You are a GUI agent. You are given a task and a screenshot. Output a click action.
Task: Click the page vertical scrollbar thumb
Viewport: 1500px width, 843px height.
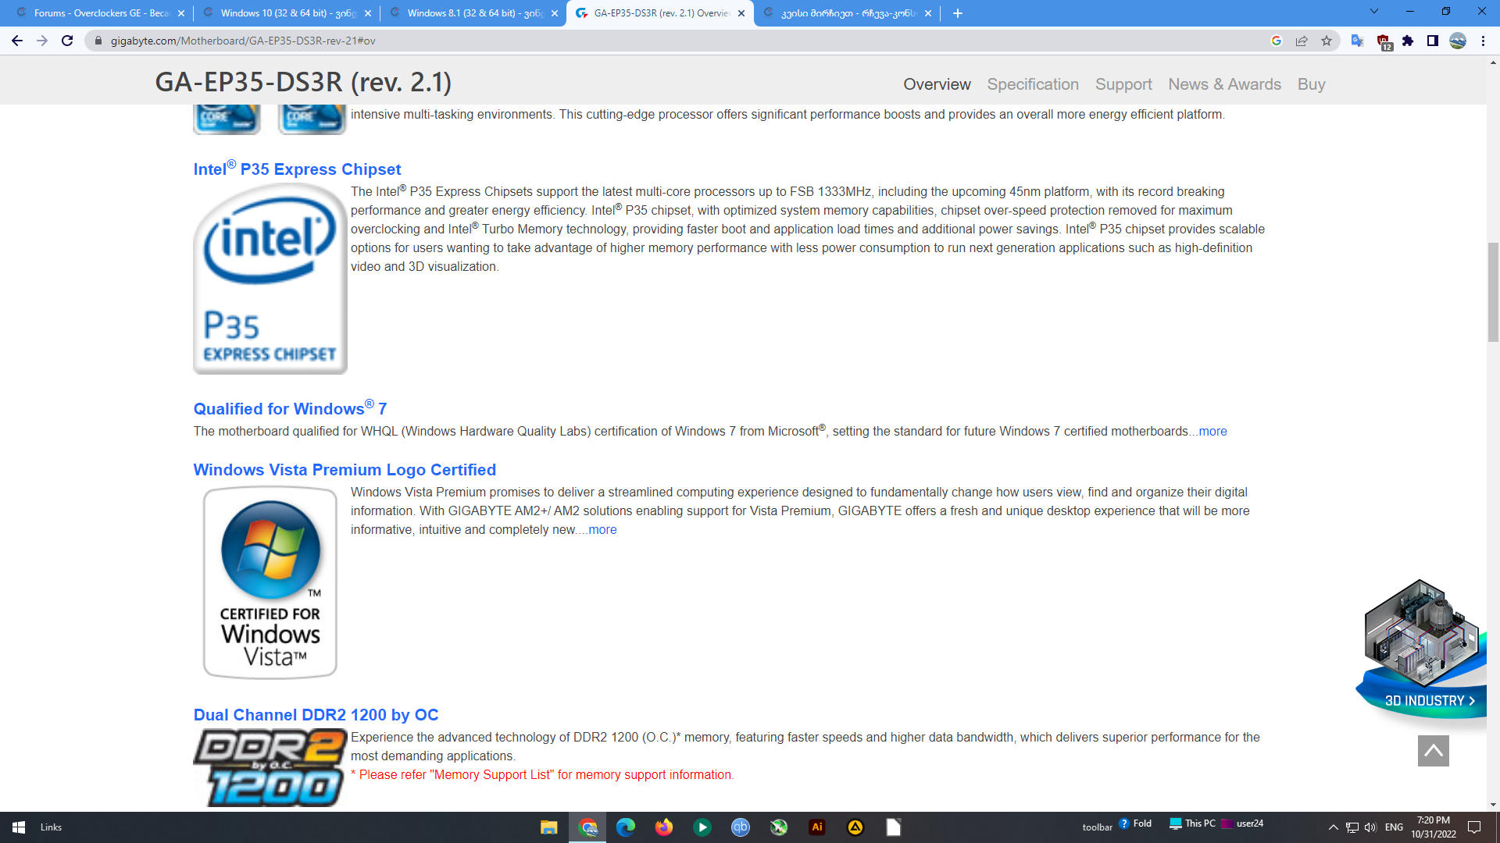(x=1493, y=293)
